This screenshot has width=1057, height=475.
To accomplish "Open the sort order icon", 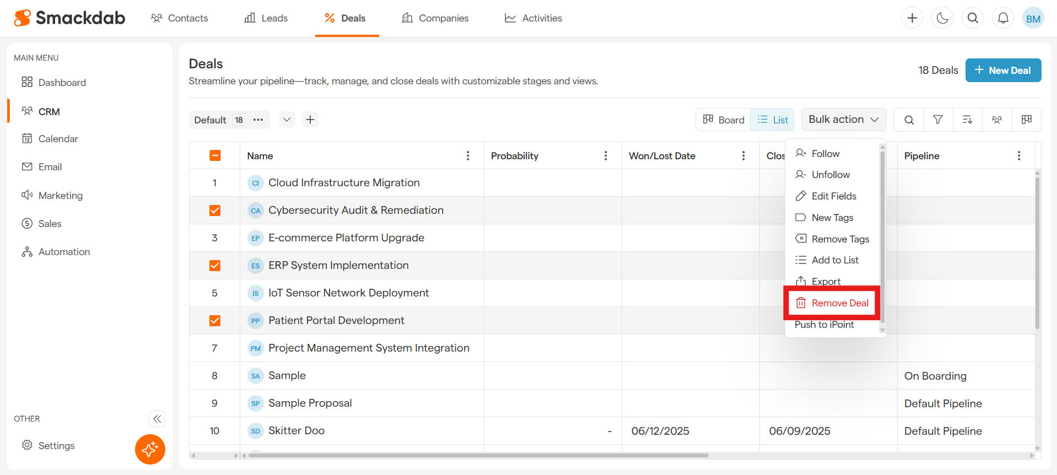I will [x=967, y=120].
